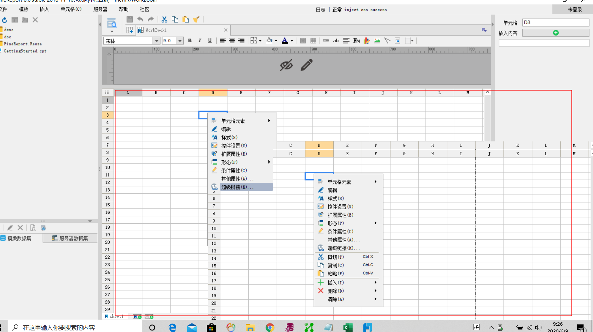Viewport: 593px width, 332px height.
Task: Click the redo arrow icon
Action: tap(151, 19)
